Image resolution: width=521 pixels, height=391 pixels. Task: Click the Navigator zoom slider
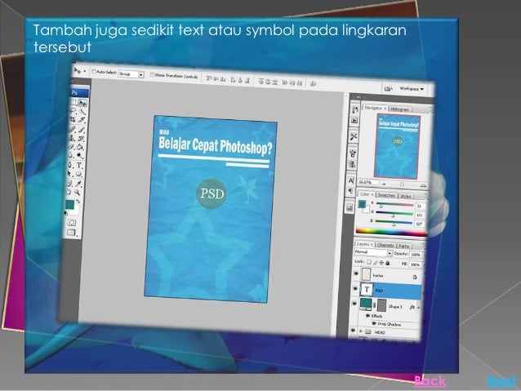tap(403, 184)
